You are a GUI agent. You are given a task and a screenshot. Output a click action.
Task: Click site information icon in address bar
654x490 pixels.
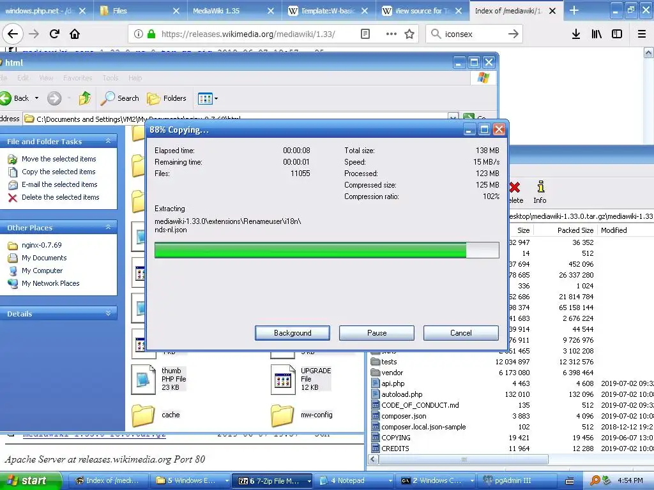(139, 34)
